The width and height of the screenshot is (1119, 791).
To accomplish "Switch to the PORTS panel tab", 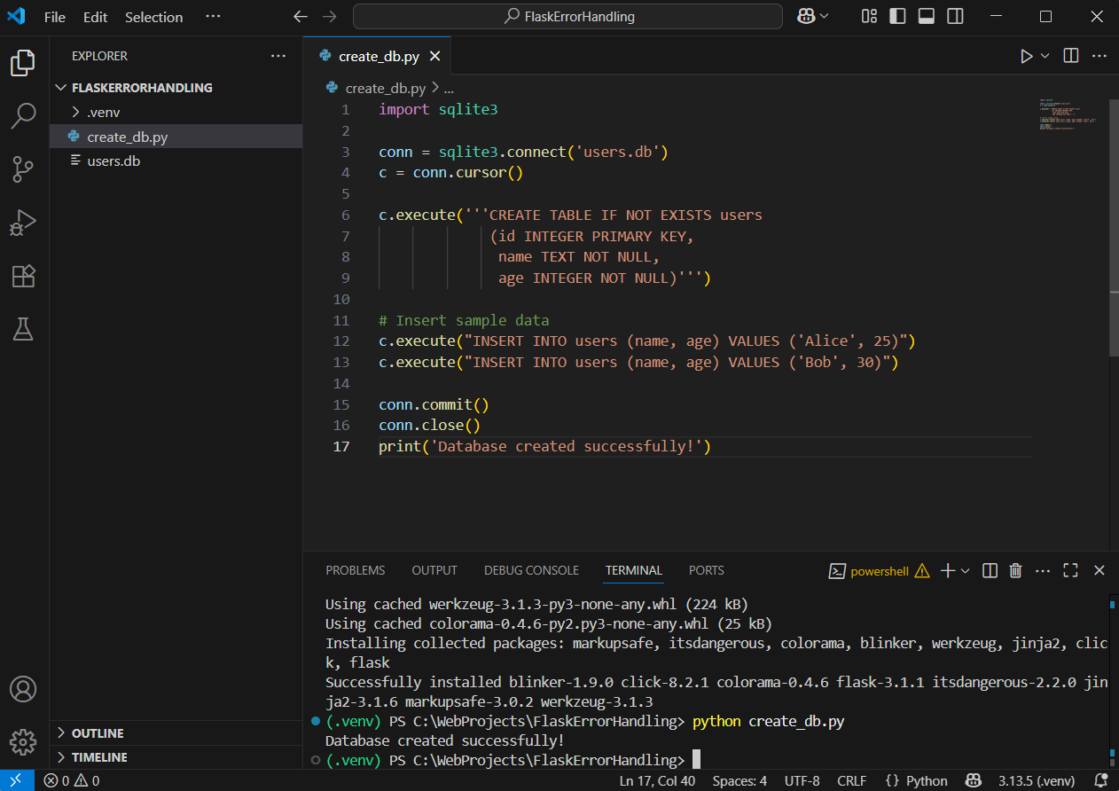I will pos(707,570).
